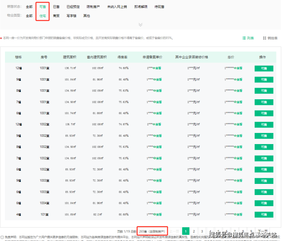Click 可售 button for 4幢 101室
The height and width of the screenshot is (241, 283).
(x=264, y=215)
